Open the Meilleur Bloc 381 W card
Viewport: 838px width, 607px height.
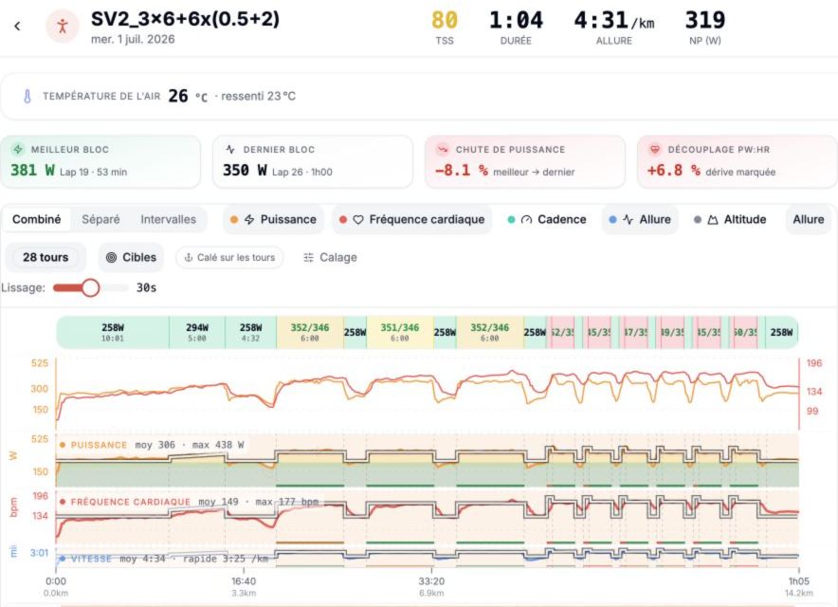pyautogui.click(x=100, y=161)
